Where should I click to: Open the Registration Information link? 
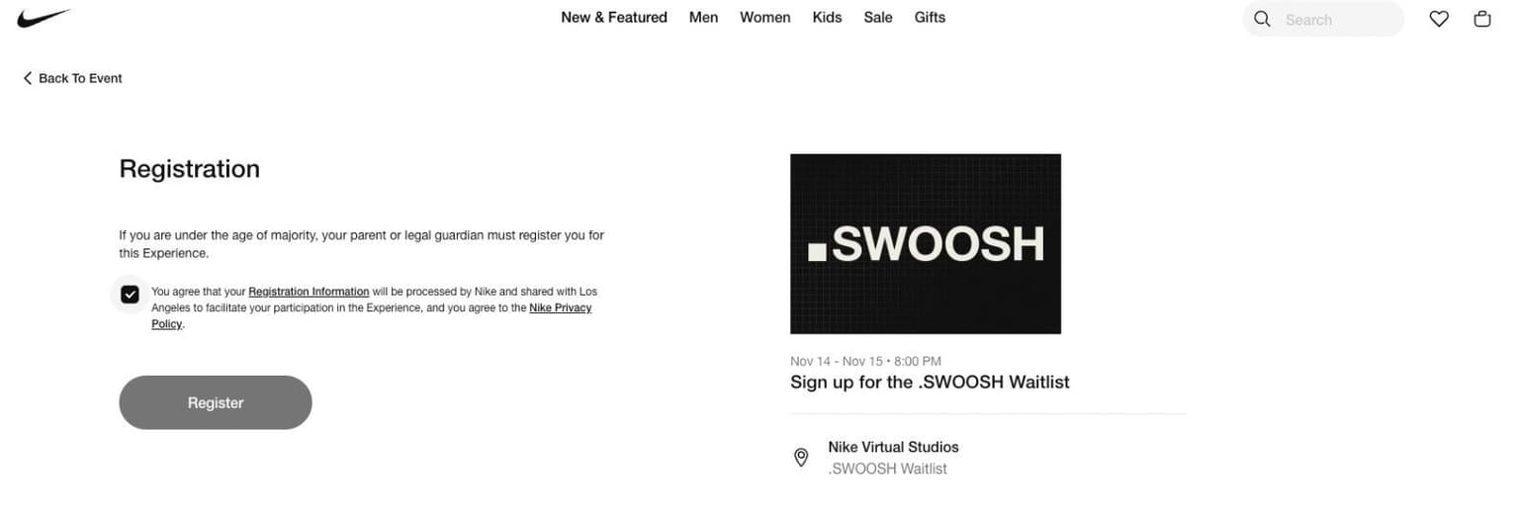(x=309, y=292)
